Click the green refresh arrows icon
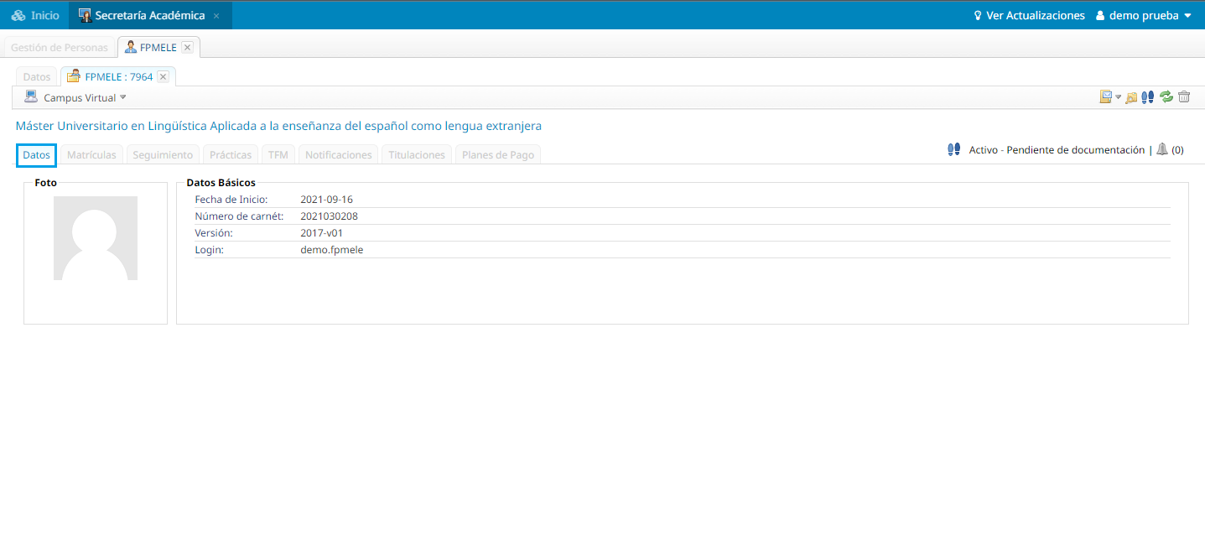 1166,97
